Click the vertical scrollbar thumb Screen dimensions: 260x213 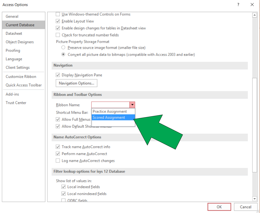pyautogui.click(x=254, y=125)
